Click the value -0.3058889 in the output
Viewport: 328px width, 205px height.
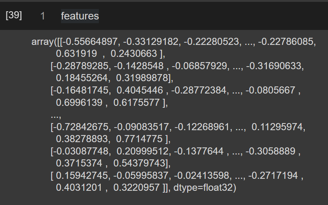(x=270, y=151)
